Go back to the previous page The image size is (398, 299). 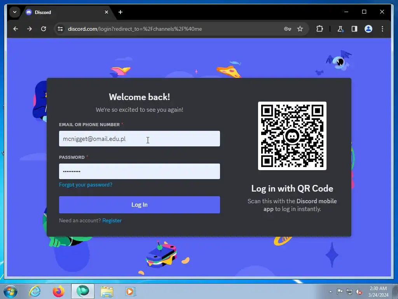pos(16,29)
